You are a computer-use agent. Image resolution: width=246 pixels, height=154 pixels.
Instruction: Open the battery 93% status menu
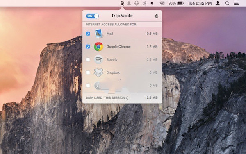tap(176, 3)
